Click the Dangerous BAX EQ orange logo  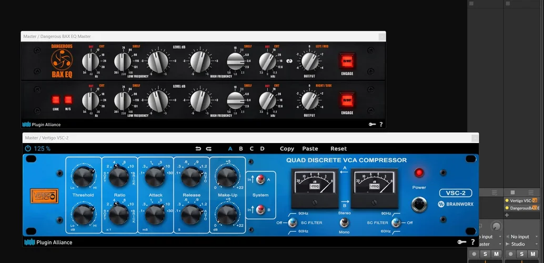click(62, 61)
